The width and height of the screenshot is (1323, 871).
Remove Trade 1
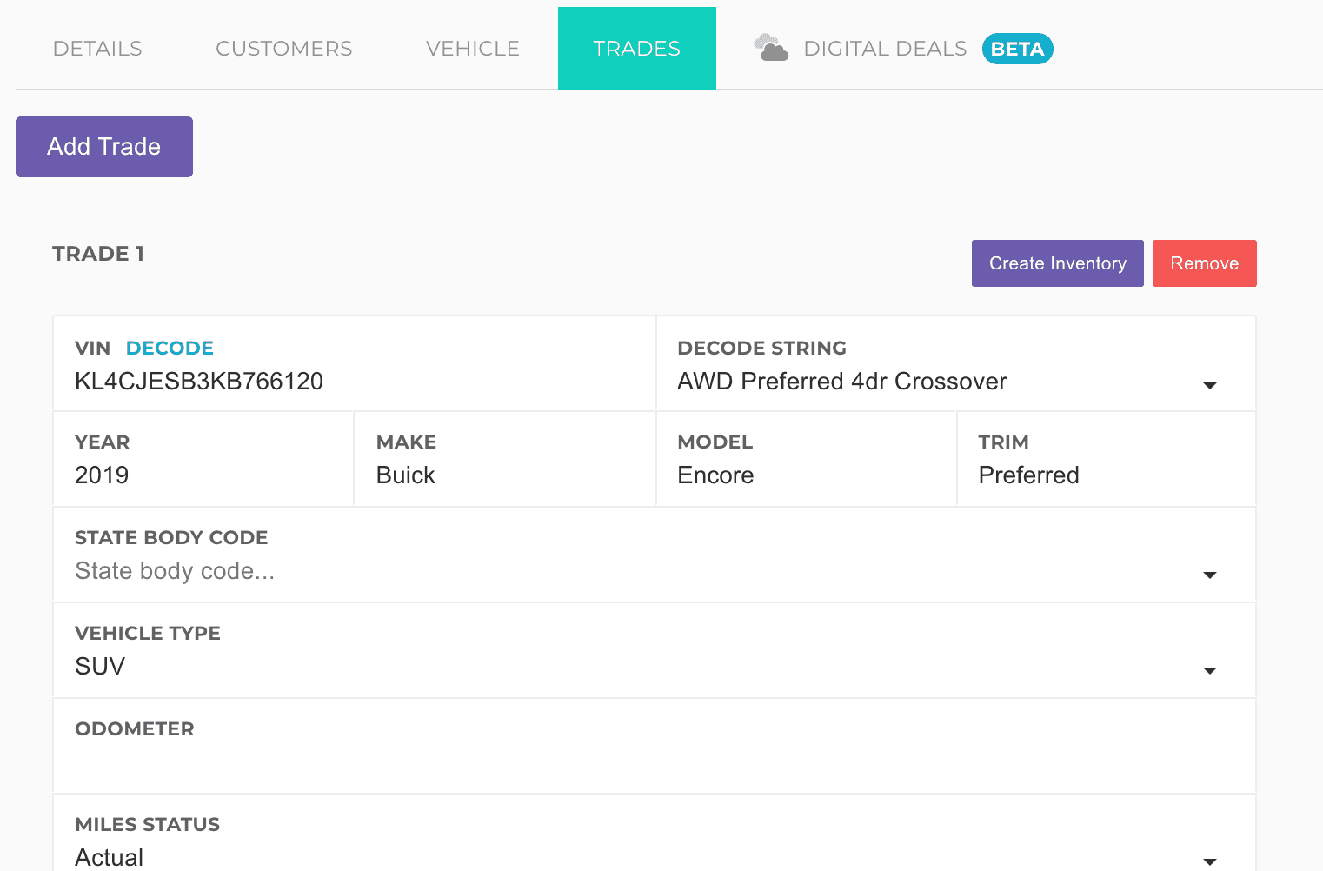1204,263
